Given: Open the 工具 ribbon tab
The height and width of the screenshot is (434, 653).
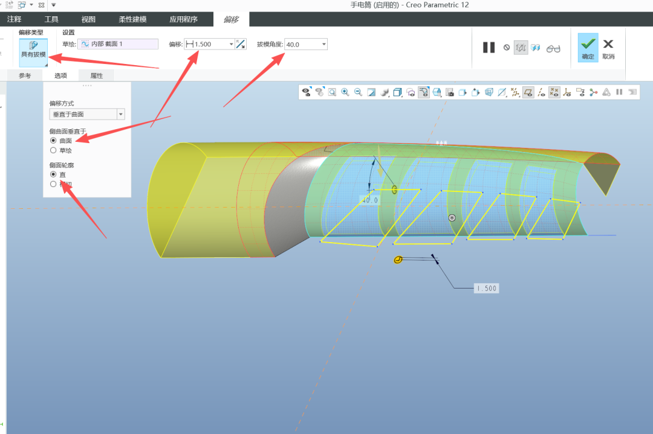Looking at the screenshot, I should [x=51, y=19].
